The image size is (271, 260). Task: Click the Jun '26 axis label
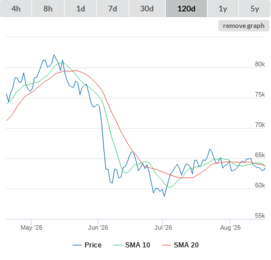(98, 227)
